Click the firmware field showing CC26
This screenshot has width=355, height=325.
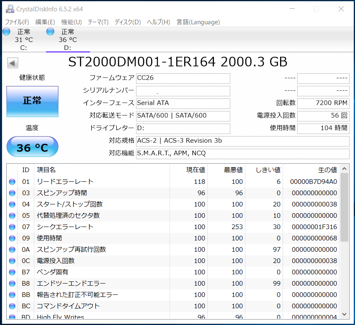[x=183, y=78]
